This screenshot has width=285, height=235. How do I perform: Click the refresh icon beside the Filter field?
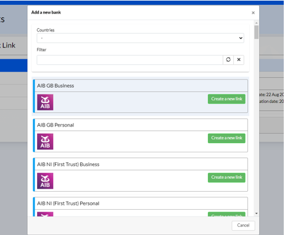tap(228, 60)
